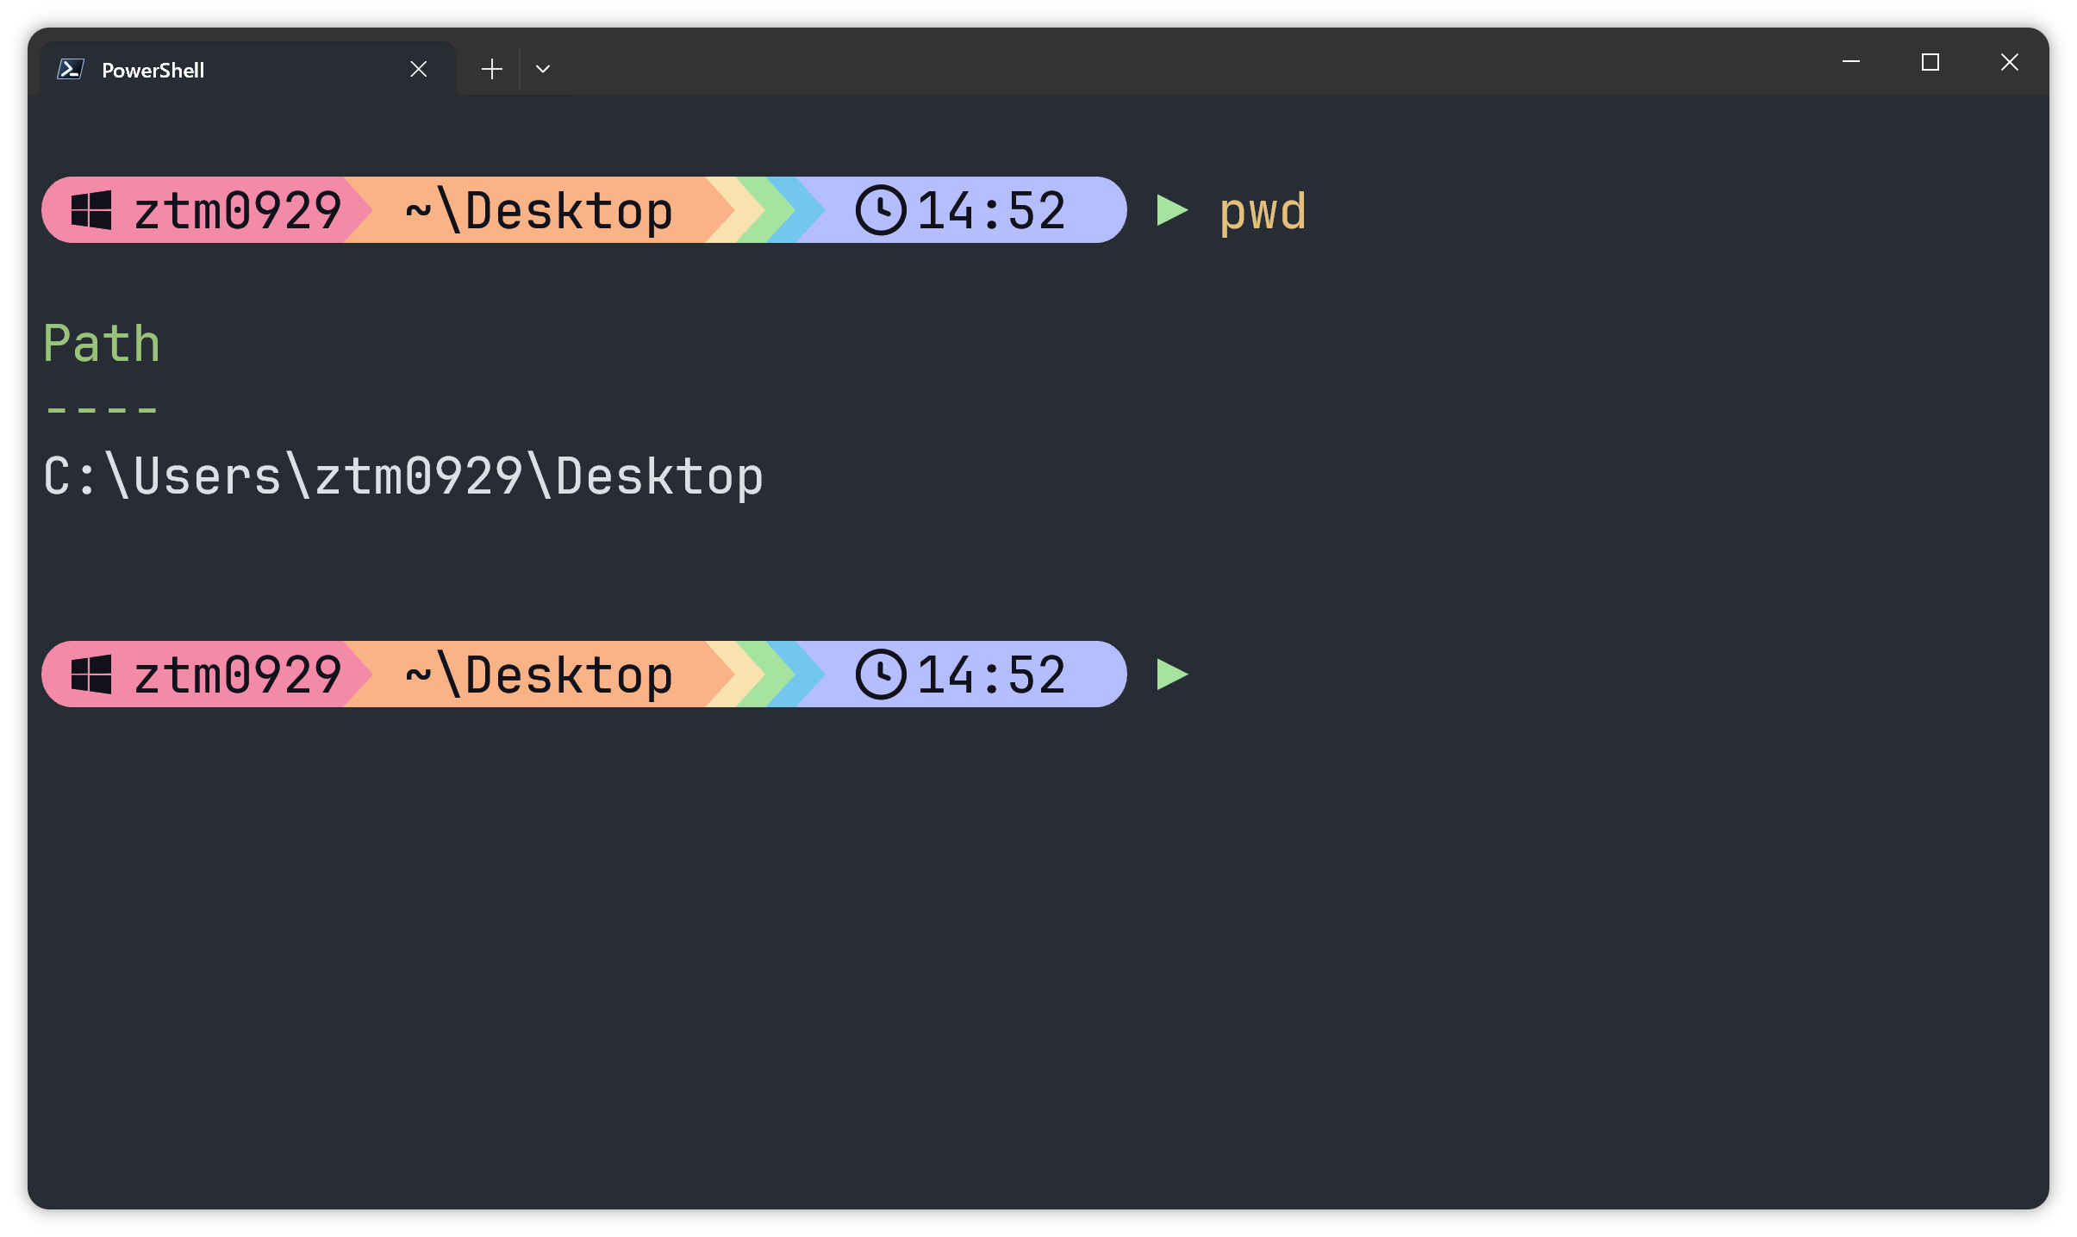Click the 14:52 time in the first prompt

click(x=991, y=211)
